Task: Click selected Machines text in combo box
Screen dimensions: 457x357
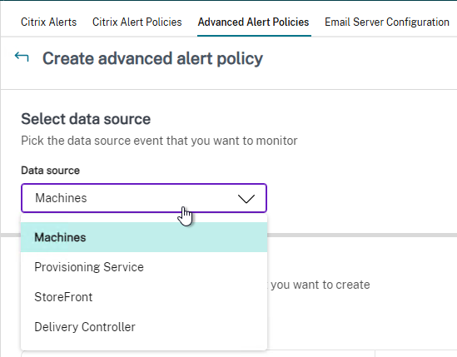Action: point(61,198)
